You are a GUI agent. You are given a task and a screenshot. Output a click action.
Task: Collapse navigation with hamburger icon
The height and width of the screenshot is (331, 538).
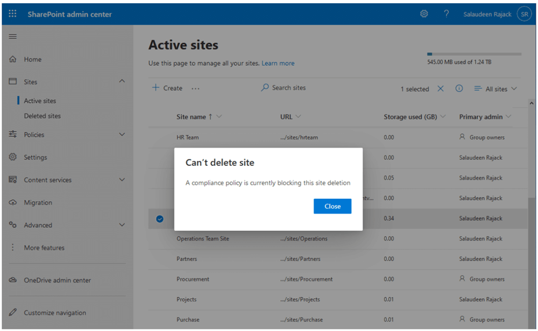[12, 37]
